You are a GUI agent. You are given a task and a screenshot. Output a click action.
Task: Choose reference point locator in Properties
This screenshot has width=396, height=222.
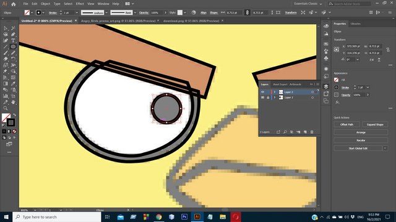tap(337, 49)
